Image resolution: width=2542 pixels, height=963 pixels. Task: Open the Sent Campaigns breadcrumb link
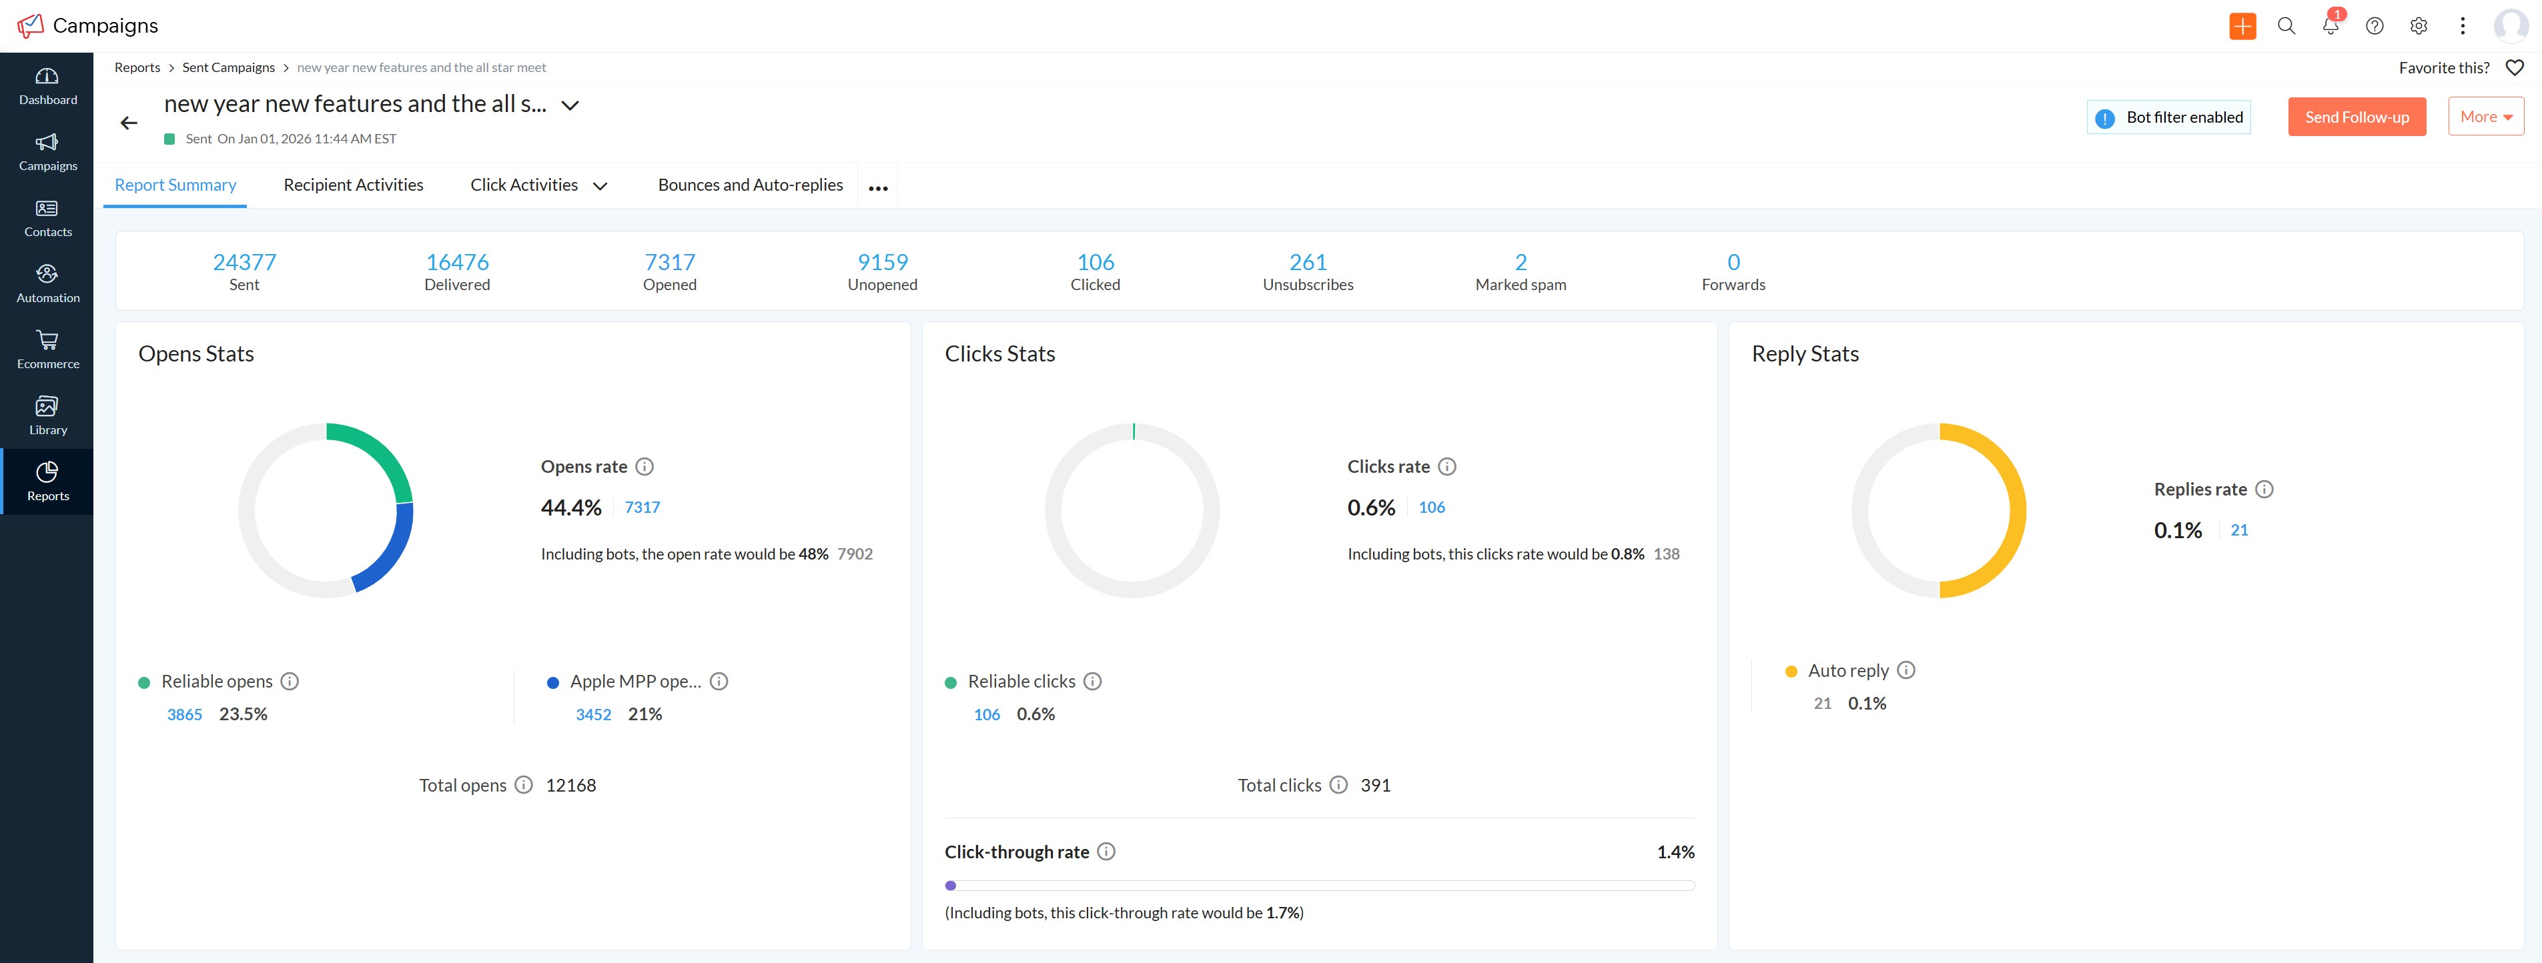228,67
